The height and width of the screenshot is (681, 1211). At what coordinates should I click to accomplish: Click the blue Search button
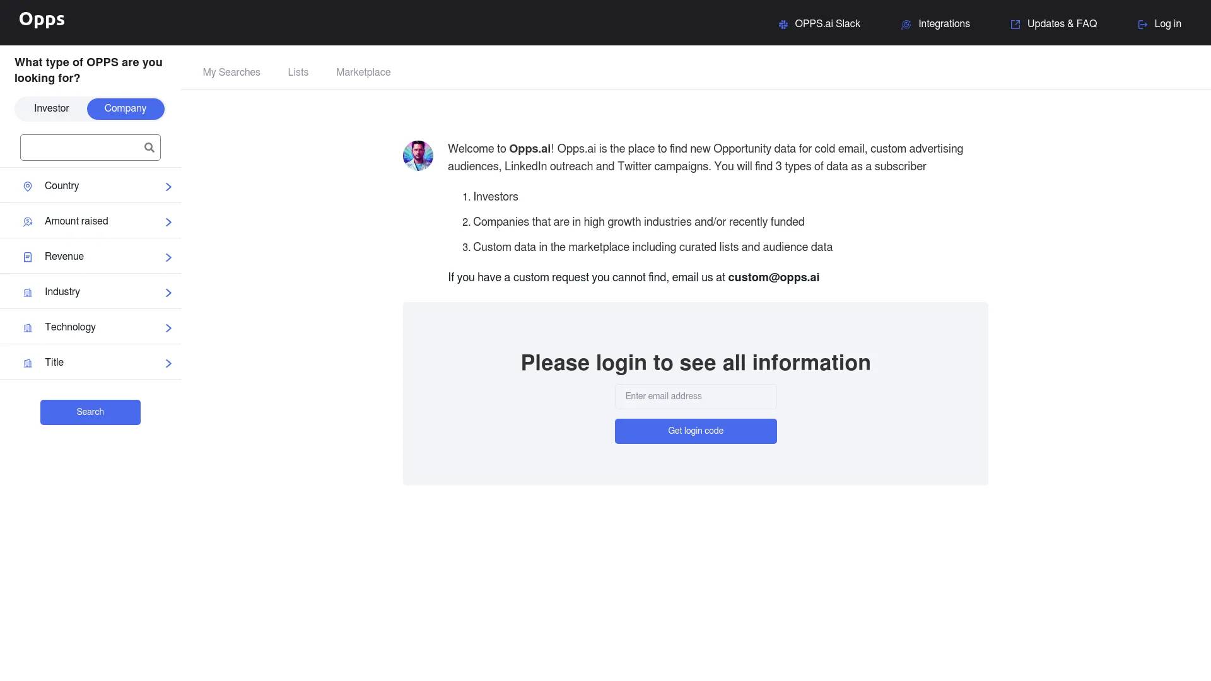pos(90,412)
